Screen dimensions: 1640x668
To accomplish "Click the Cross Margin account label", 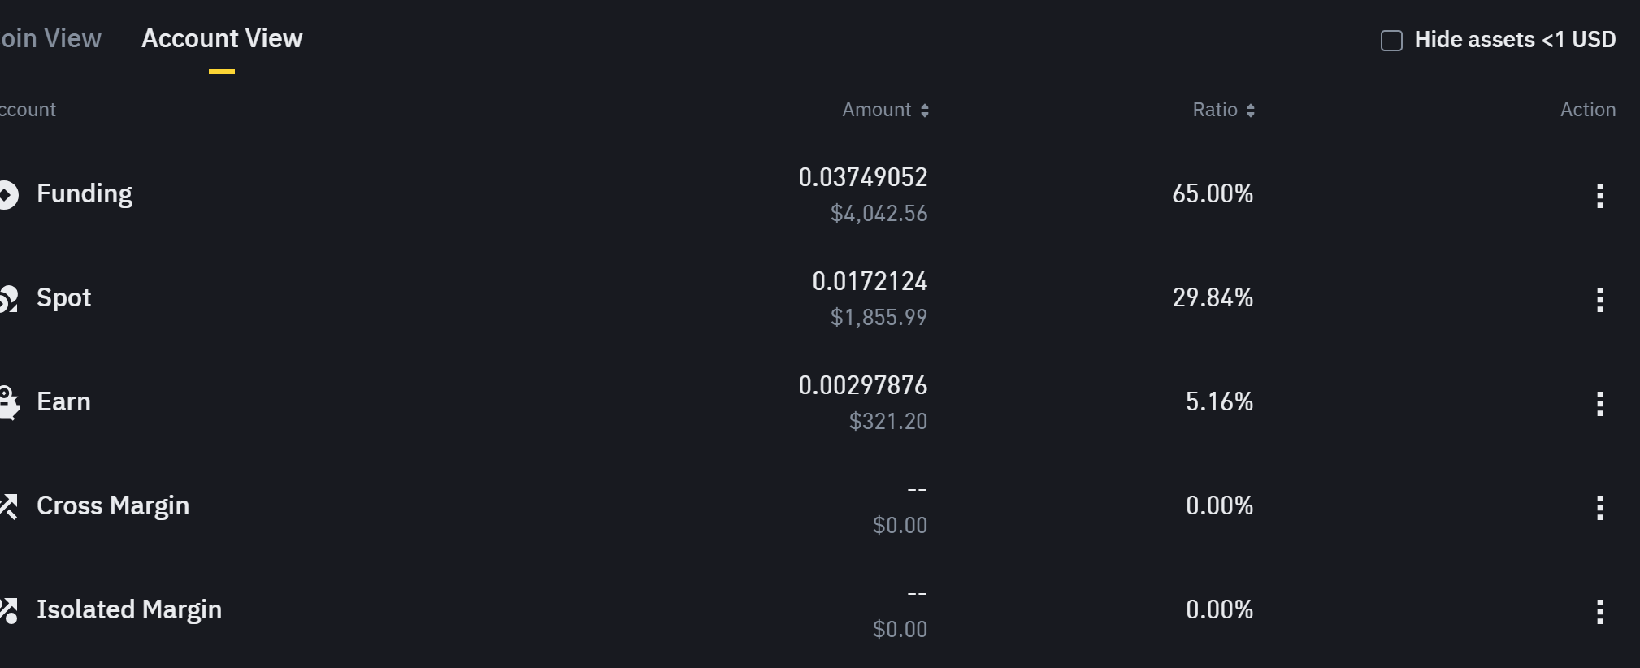I will (x=113, y=506).
